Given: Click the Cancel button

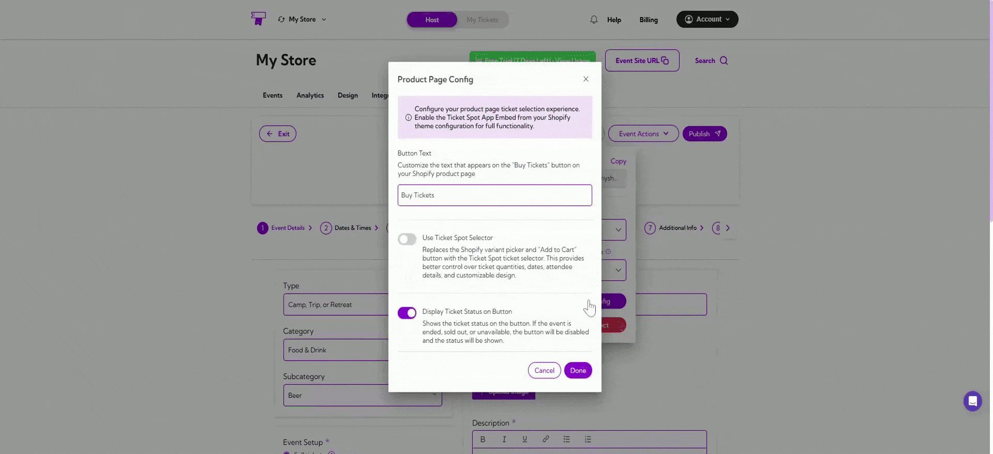Looking at the screenshot, I should click(544, 370).
